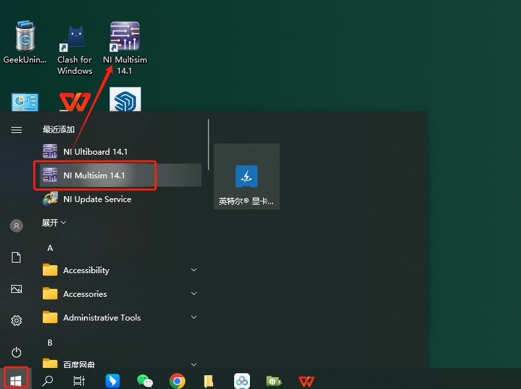Expand Start menu hamburger navigation

click(x=16, y=130)
